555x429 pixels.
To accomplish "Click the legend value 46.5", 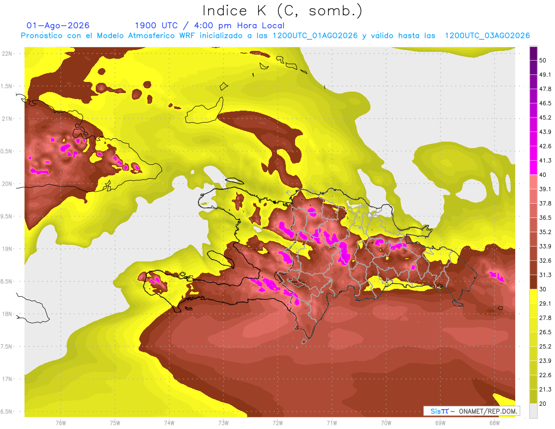I will (x=545, y=103).
